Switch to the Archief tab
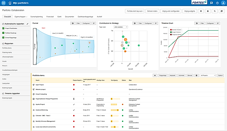 99,17
